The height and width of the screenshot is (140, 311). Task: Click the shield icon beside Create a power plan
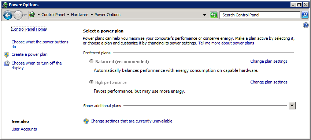point(7,54)
